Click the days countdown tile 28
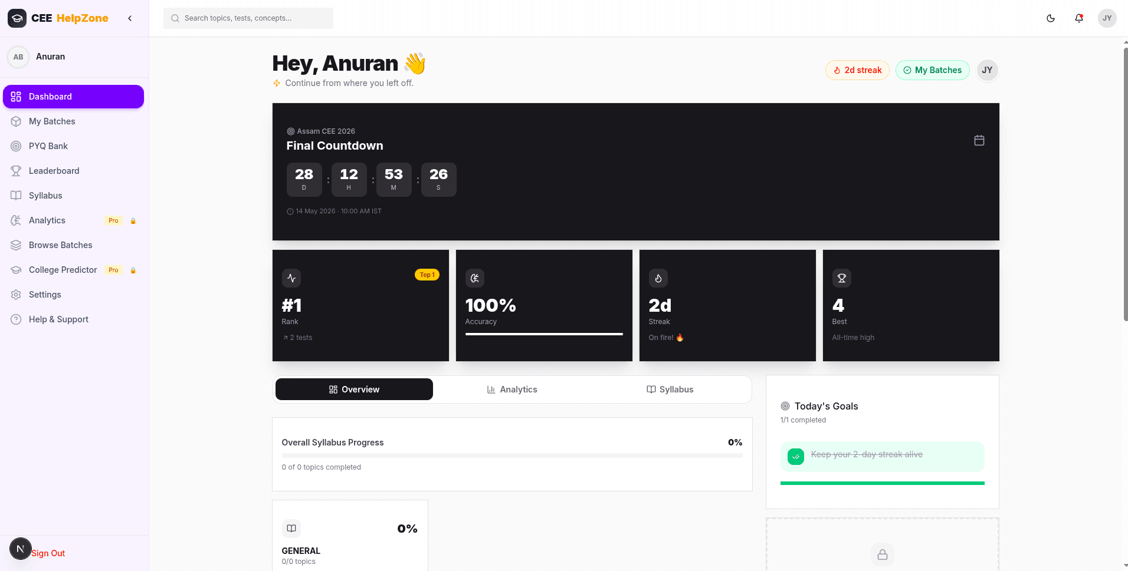 coord(304,180)
